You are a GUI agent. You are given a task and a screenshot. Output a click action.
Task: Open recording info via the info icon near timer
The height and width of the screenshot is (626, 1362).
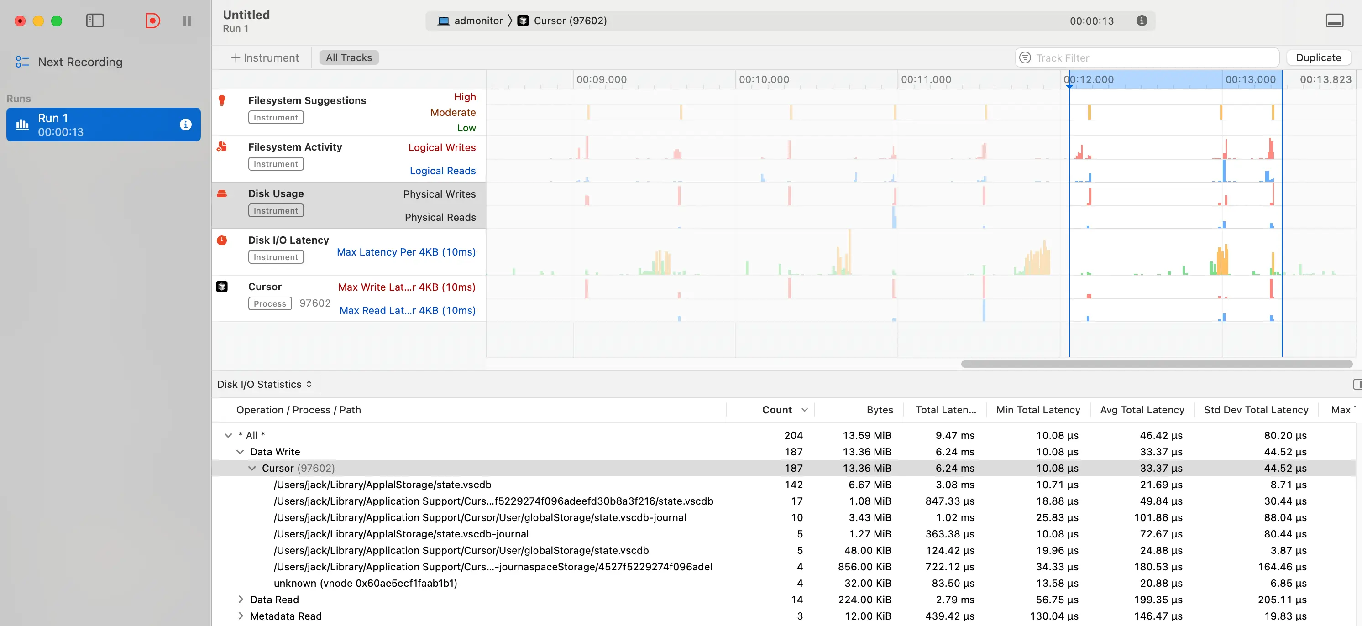click(1142, 21)
